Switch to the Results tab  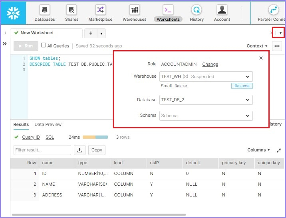pos(21,124)
